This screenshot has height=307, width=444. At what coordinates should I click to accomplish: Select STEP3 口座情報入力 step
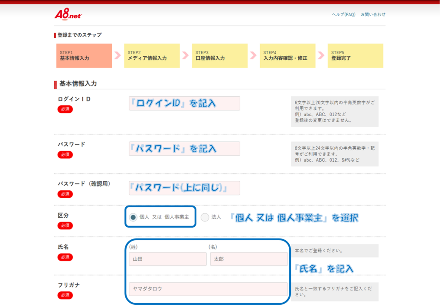(219, 56)
